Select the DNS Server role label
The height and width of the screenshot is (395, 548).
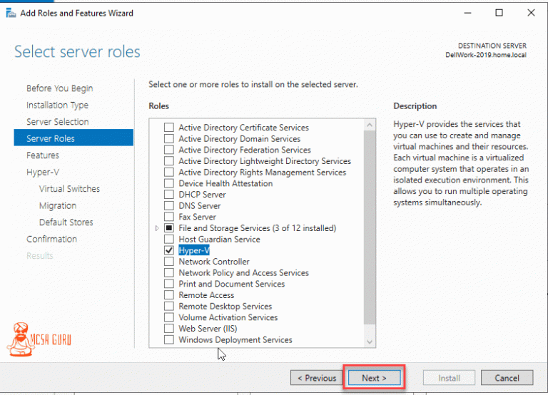click(x=200, y=206)
